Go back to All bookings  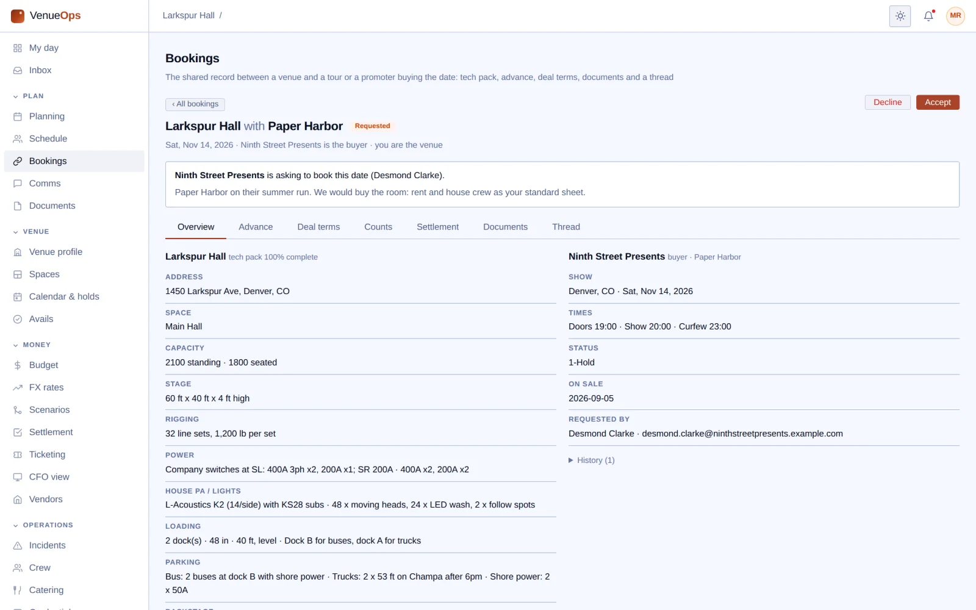(195, 104)
